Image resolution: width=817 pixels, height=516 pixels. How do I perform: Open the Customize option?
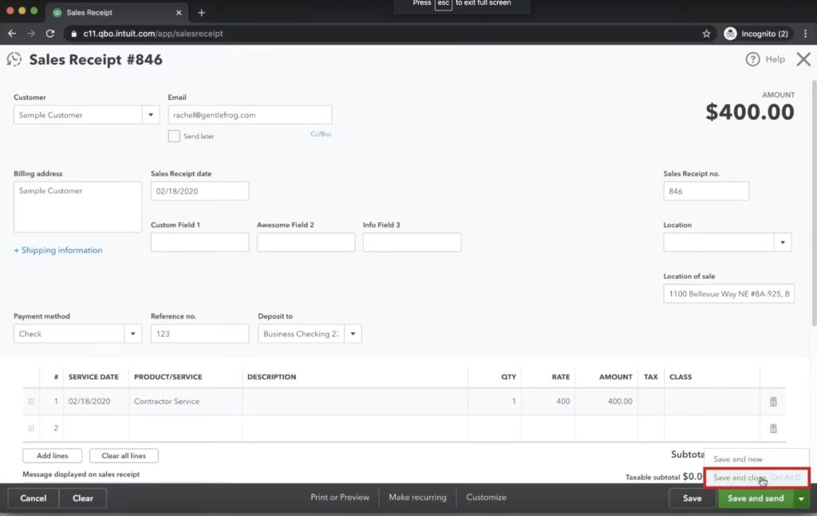486,497
